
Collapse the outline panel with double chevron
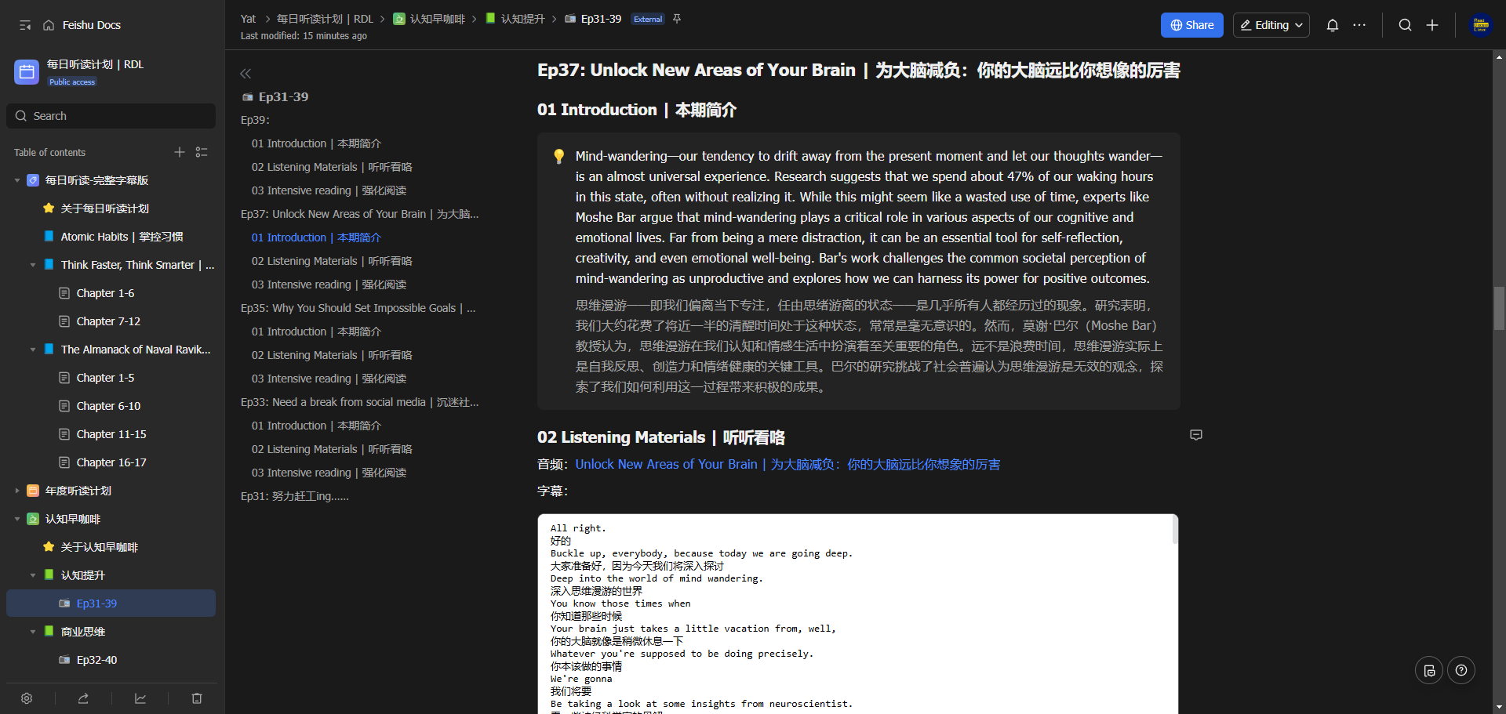click(x=246, y=74)
